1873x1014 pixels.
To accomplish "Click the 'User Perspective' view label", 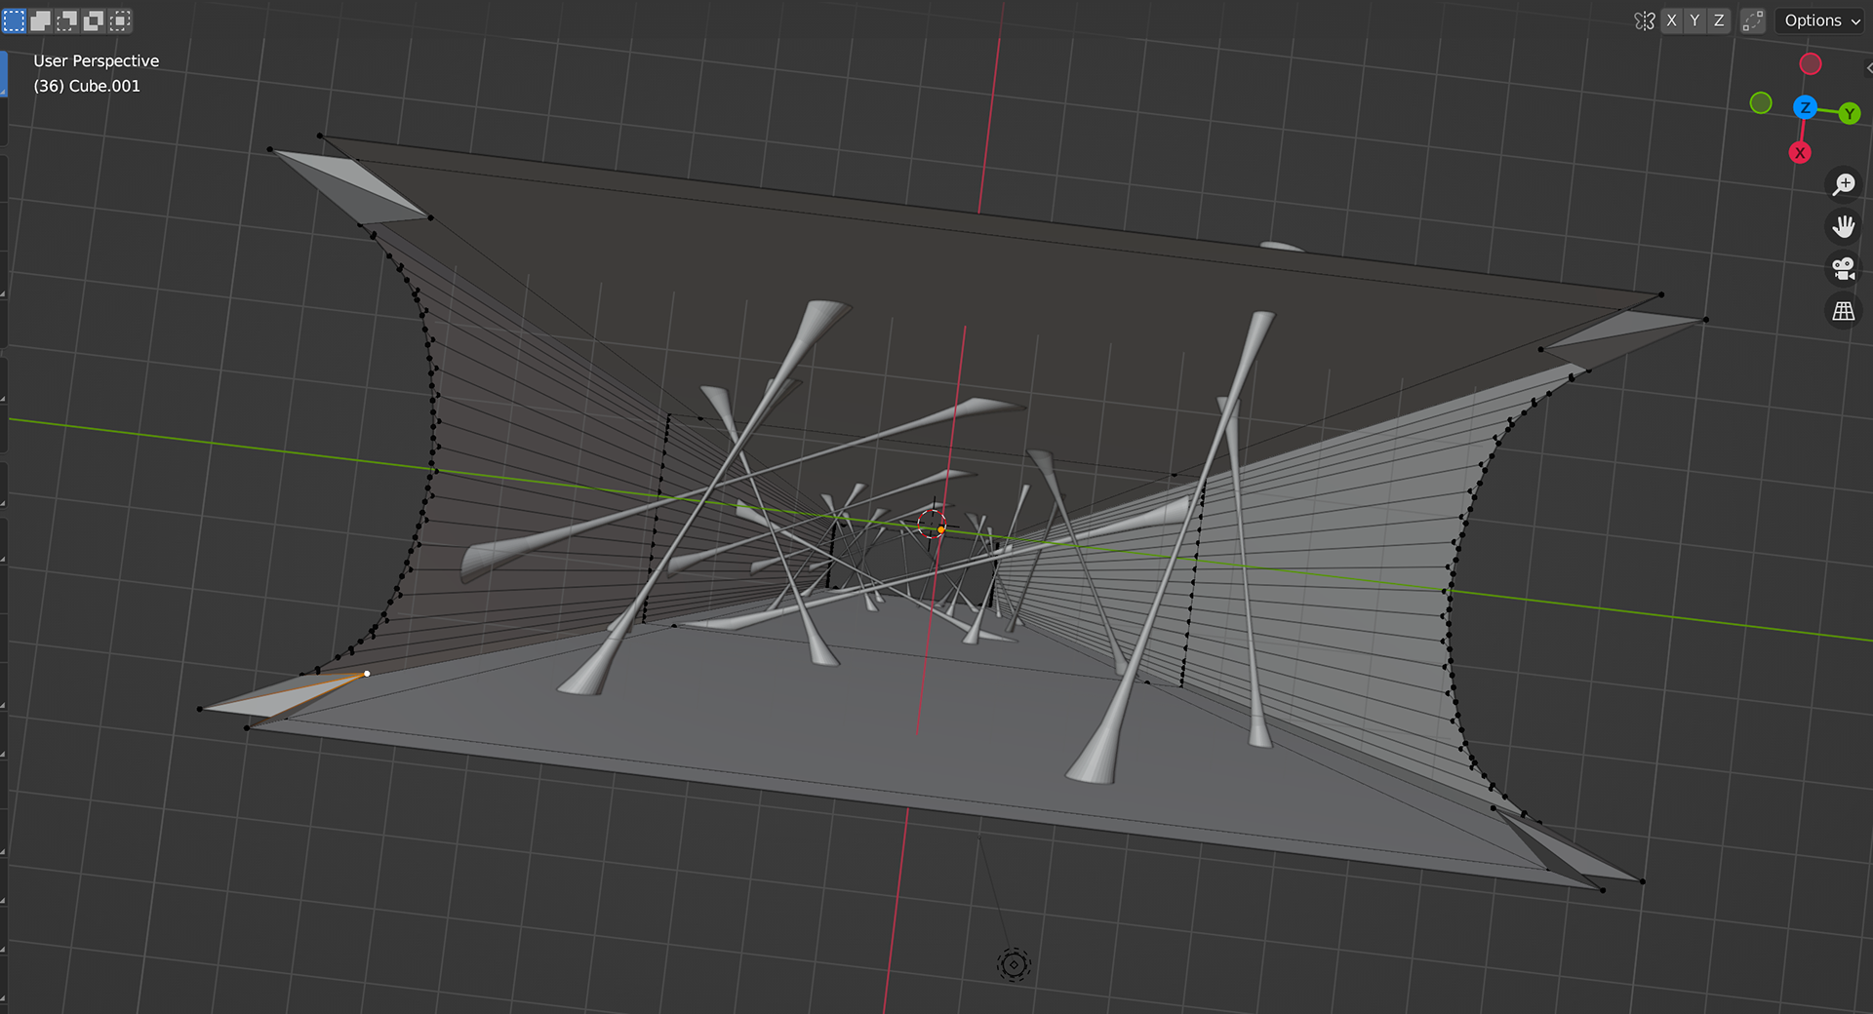I will [x=97, y=60].
